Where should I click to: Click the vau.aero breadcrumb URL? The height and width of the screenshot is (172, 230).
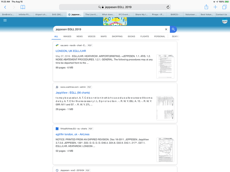pos(73,45)
